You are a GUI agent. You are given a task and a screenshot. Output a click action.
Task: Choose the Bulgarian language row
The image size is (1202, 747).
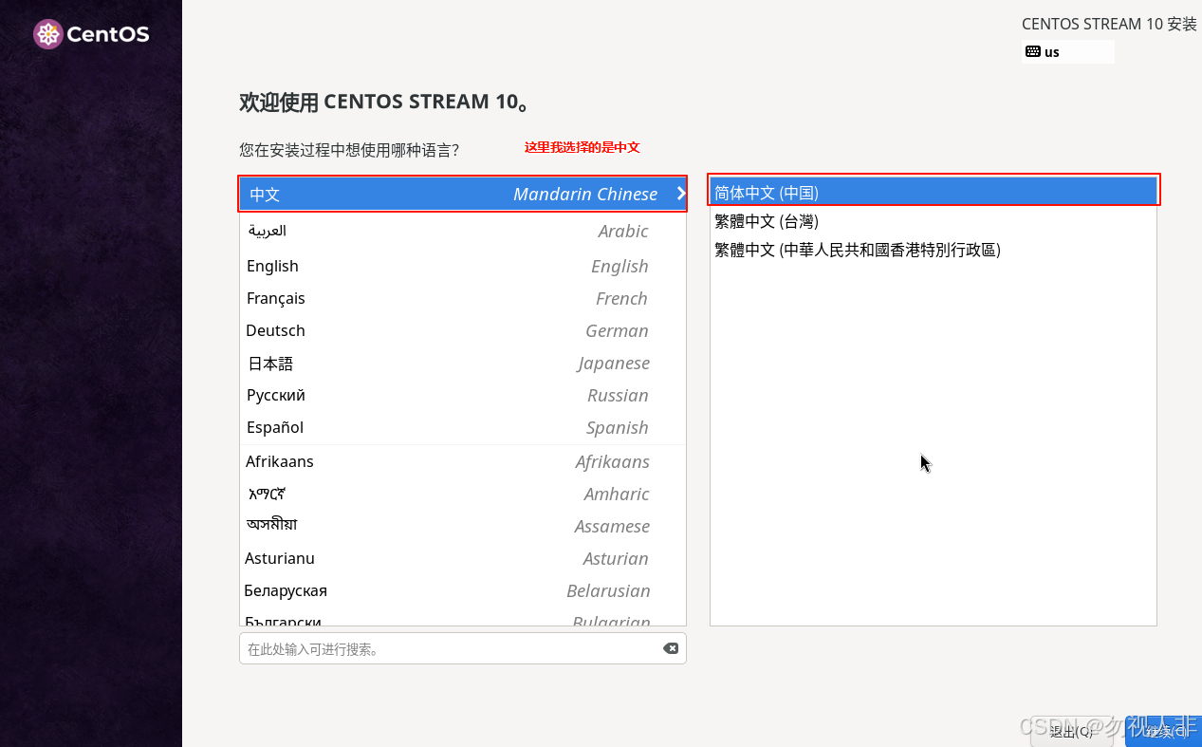(x=463, y=617)
